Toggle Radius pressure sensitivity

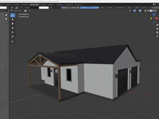78,8
